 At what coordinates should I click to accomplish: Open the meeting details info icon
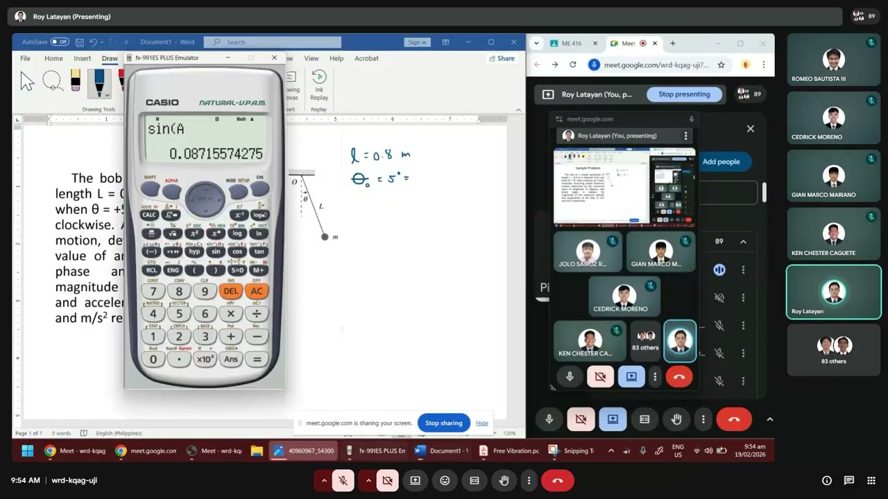click(x=826, y=480)
